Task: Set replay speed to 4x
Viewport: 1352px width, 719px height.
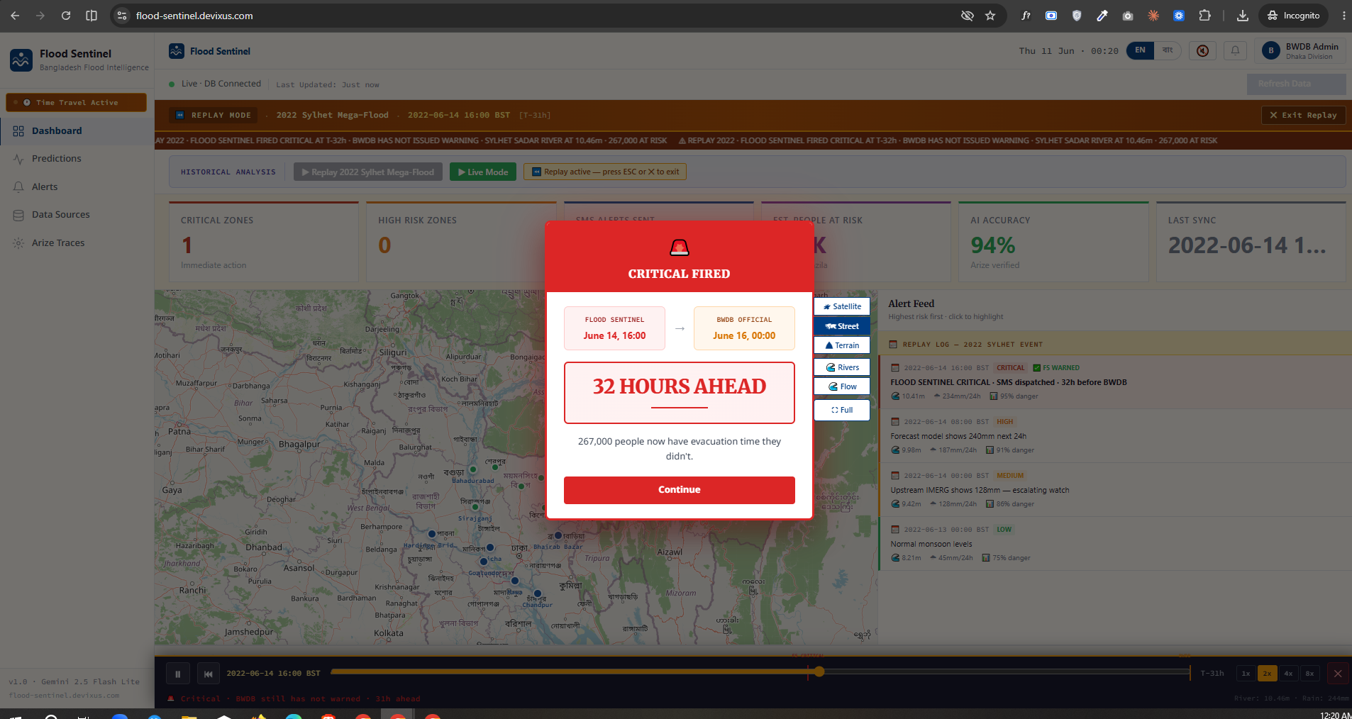Action: coord(1288,674)
